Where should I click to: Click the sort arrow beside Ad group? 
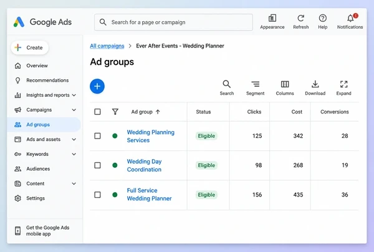pyautogui.click(x=158, y=112)
